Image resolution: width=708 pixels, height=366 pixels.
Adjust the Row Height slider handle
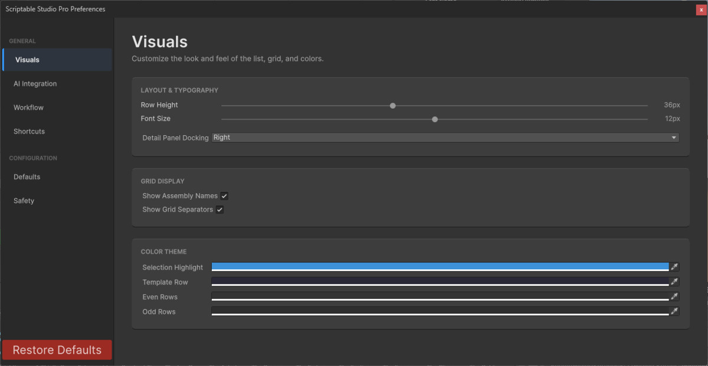(392, 105)
